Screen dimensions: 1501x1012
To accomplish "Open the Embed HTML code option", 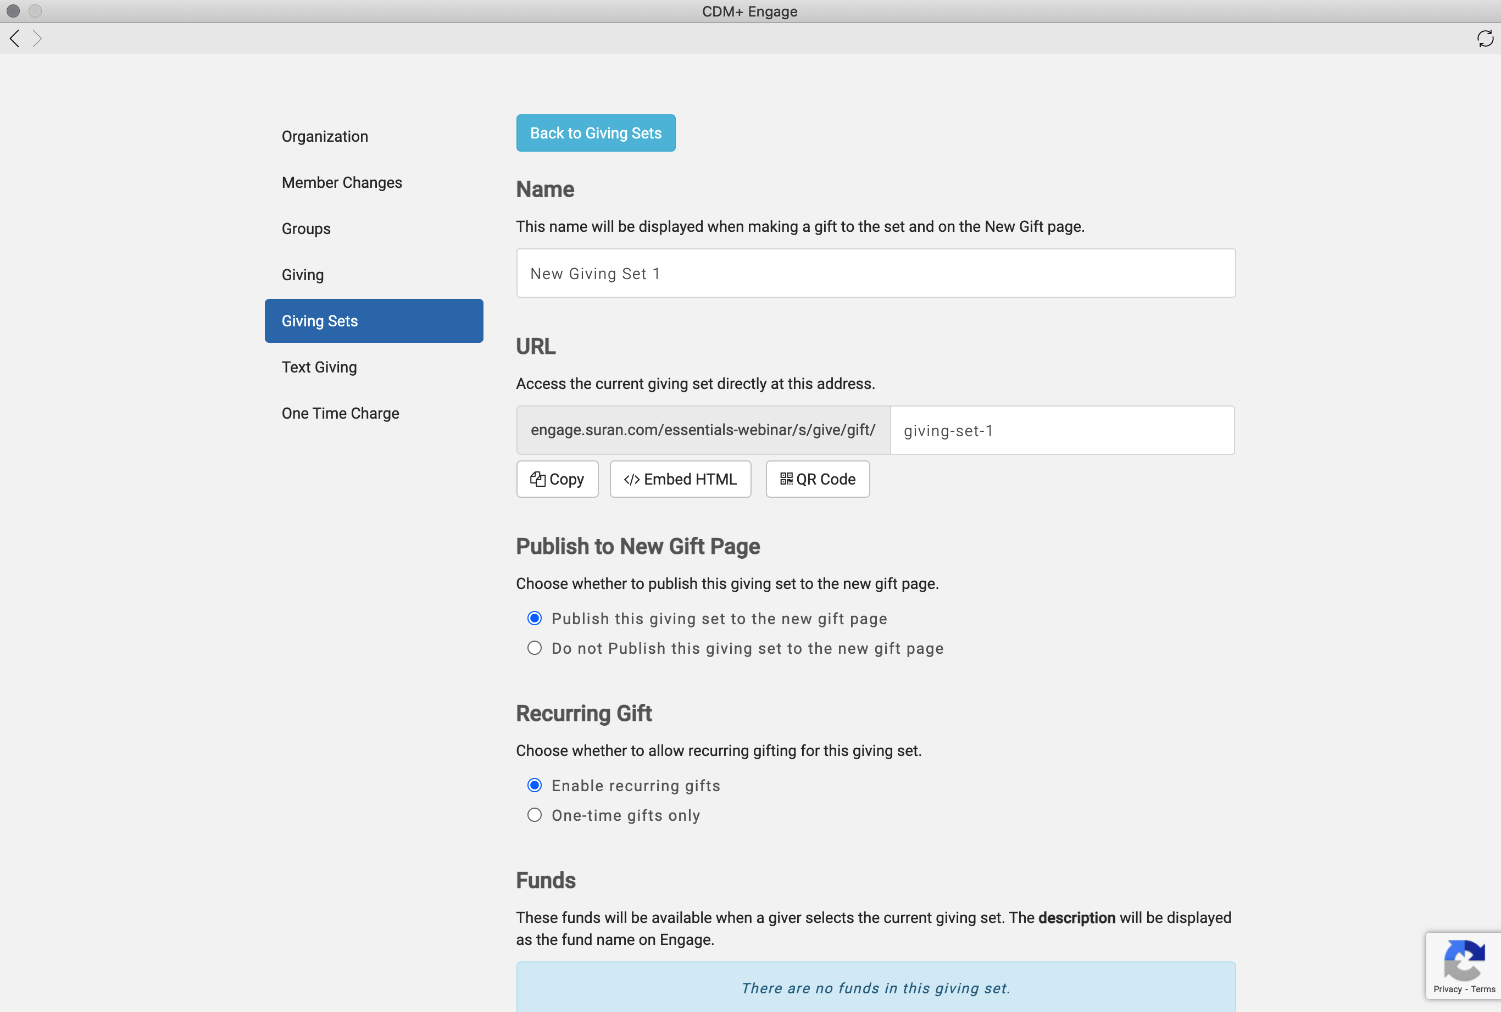I will coord(680,479).
